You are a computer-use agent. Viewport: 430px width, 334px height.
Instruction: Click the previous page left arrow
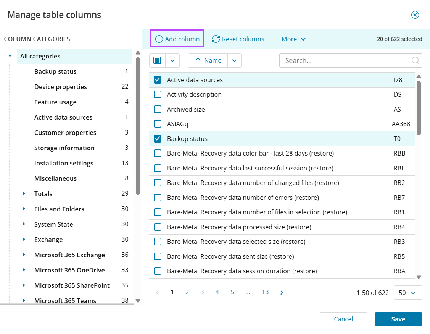[x=157, y=293]
